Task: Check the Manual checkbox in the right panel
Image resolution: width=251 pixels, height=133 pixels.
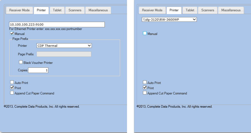Action: pos(145,34)
